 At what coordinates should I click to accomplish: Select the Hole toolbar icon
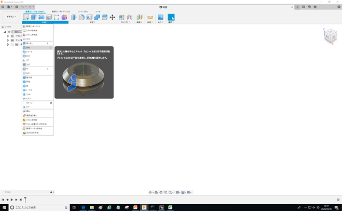pyautogui.click(x=49, y=17)
